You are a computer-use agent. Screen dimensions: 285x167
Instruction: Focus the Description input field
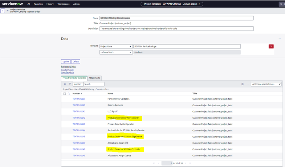tap(176, 29)
